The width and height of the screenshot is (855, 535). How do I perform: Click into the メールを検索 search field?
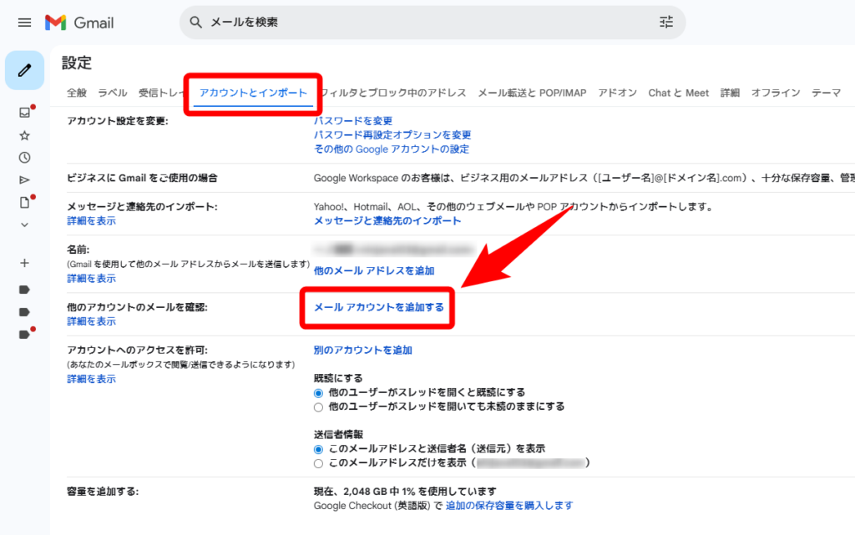tap(417, 23)
